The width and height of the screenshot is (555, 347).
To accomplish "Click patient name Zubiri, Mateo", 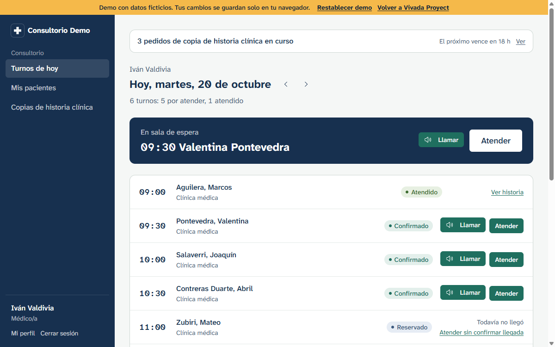I will (198, 322).
